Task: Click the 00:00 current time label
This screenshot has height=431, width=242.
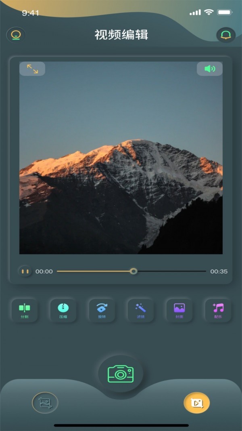Action: [44, 271]
